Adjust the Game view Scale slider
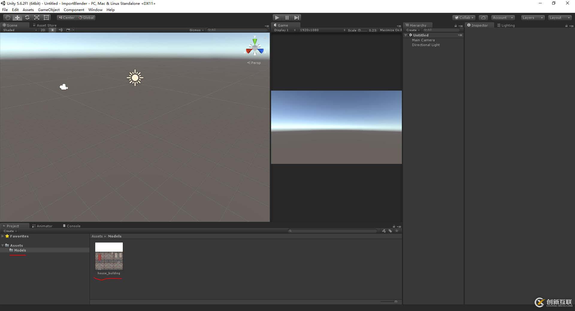This screenshot has width=575, height=311. click(x=362, y=30)
